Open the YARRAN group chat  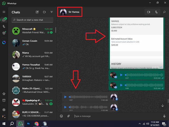(32, 78)
